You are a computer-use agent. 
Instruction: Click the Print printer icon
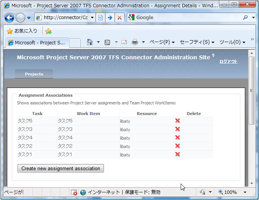pos(135,42)
